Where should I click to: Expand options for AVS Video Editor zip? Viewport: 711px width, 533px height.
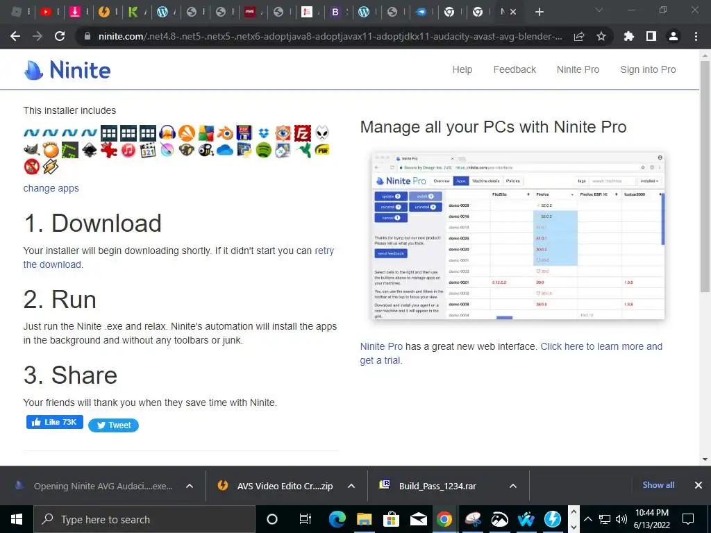(x=351, y=486)
